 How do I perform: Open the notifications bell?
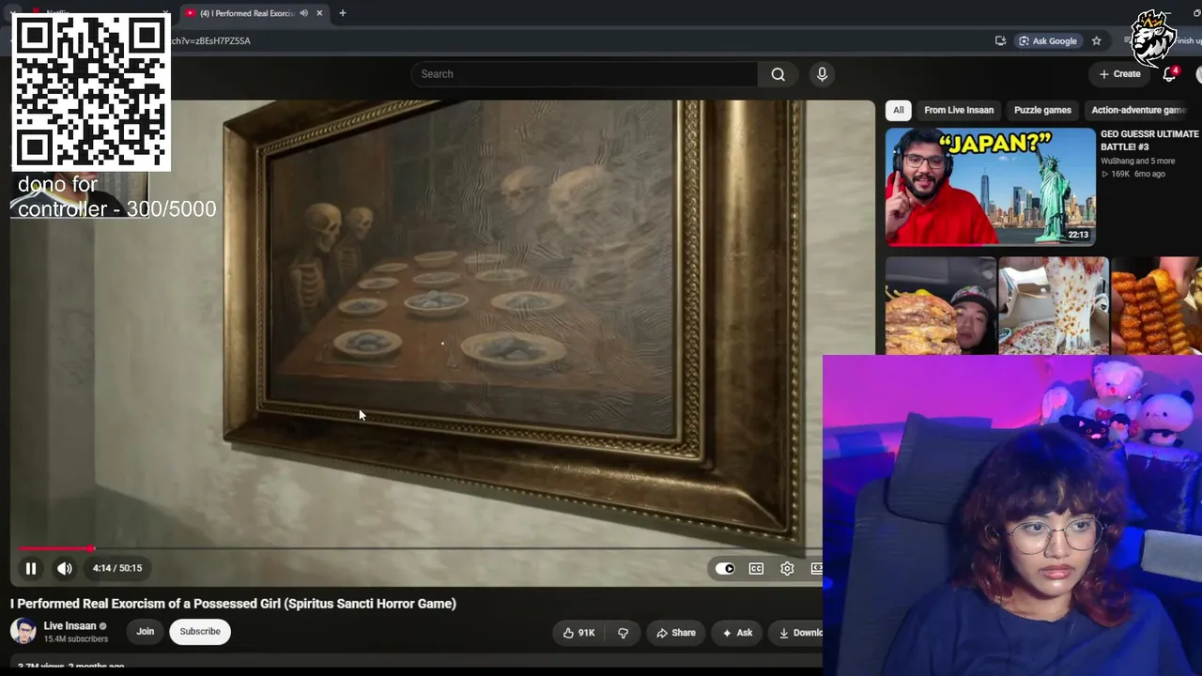click(x=1170, y=74)
